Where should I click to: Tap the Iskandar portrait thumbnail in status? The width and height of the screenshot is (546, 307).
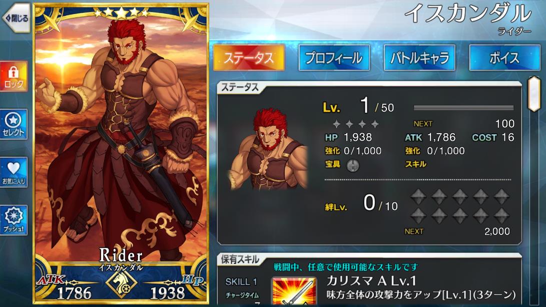(x=268, y=150)
